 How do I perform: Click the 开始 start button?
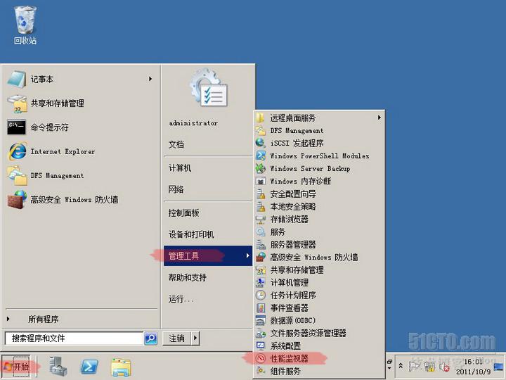pos(16,367)
